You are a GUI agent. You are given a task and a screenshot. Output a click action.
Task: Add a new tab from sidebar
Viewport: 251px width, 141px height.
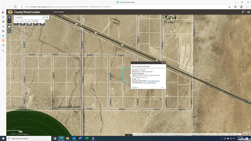click(x=3, y=51)
